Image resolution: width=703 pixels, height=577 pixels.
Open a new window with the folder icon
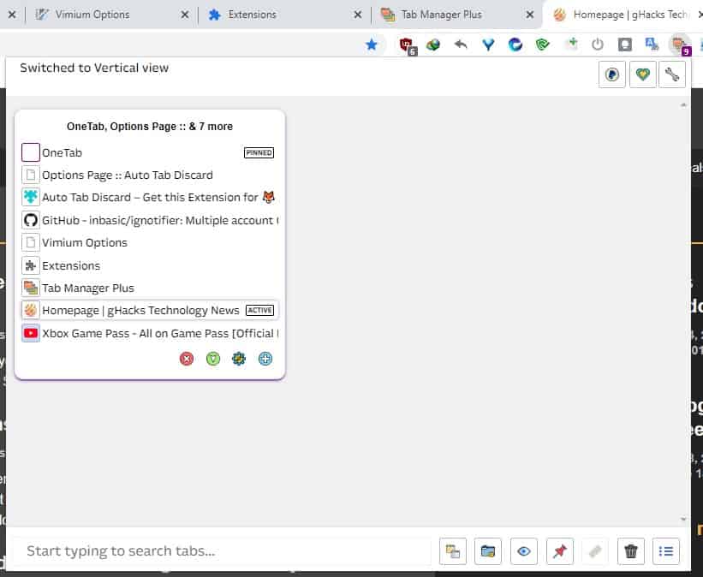(488, 551)
